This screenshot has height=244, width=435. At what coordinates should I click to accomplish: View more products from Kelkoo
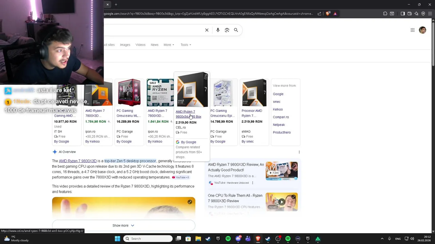(x=278, y=109)
